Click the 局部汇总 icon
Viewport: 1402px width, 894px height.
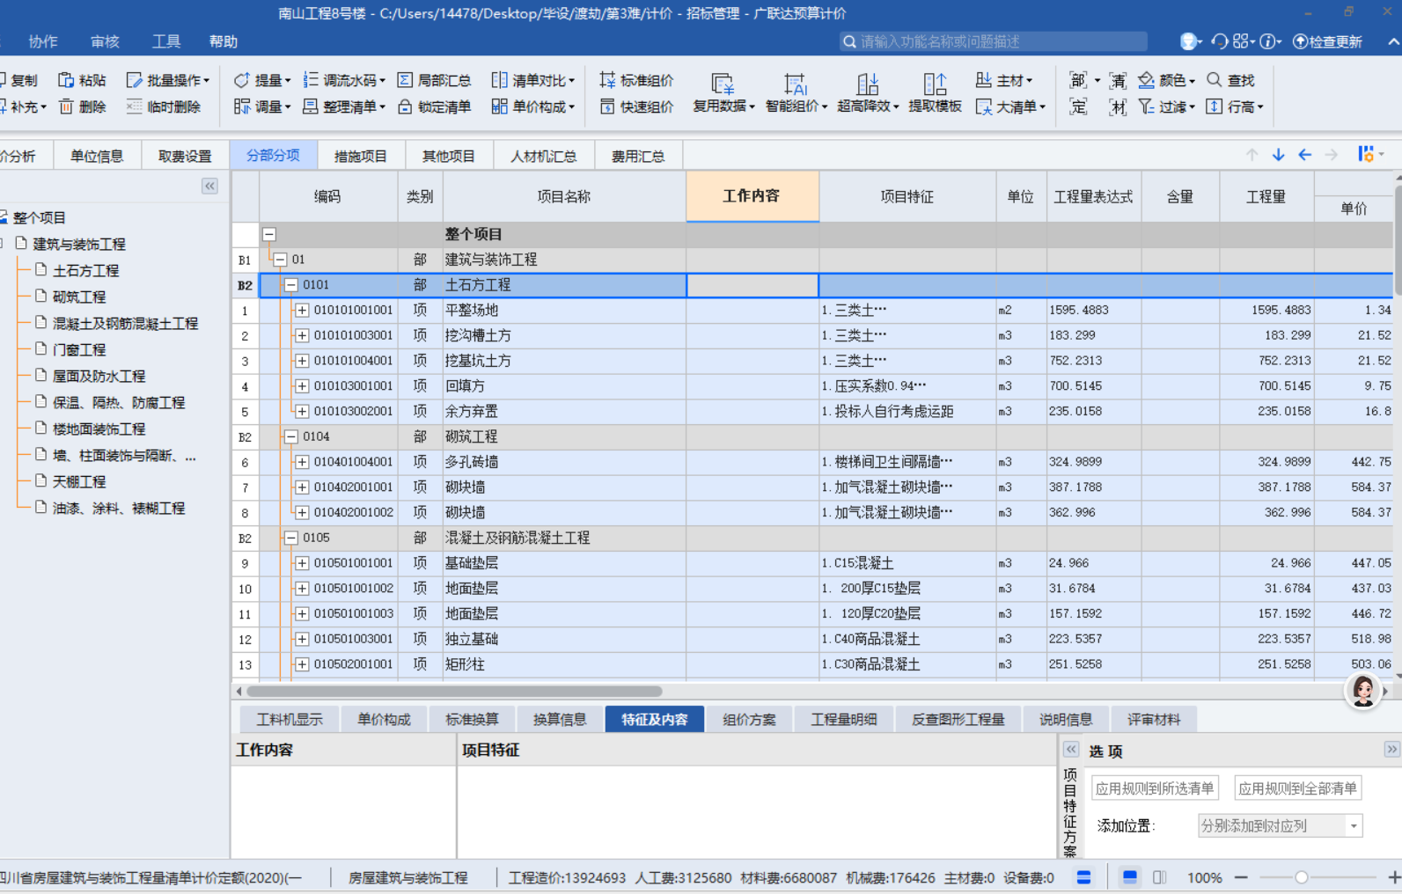(x=405, y=80)
